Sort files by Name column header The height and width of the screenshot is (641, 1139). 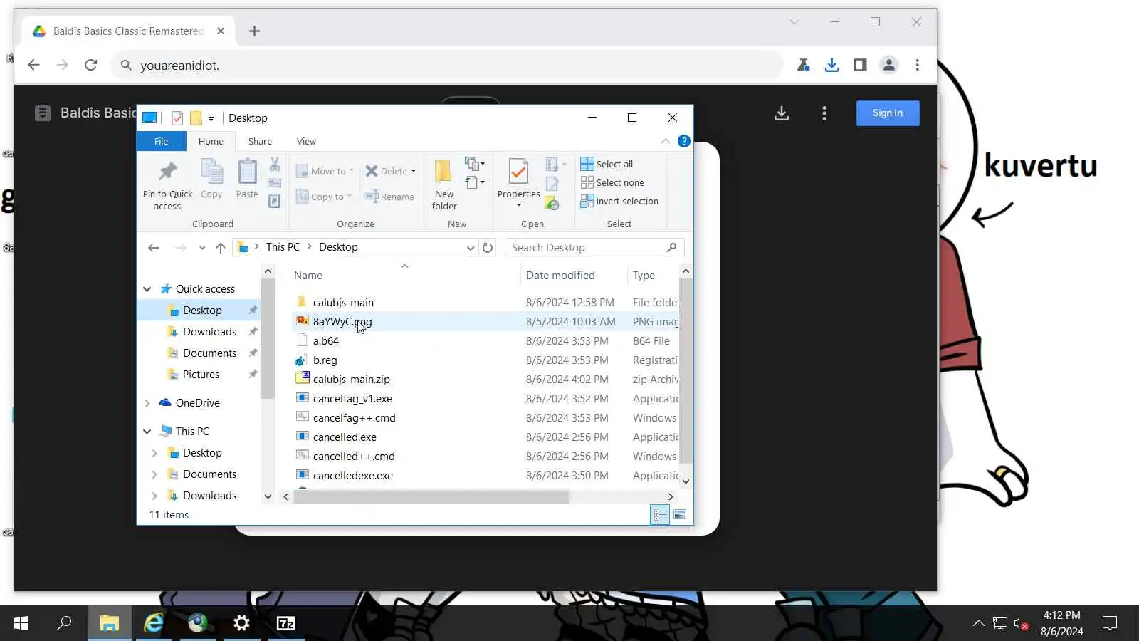(x=406, y=276)
